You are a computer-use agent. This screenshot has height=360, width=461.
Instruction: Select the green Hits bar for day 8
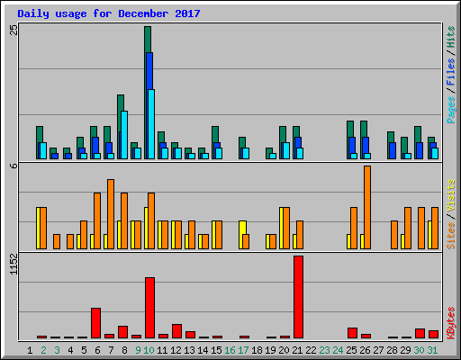pyautogui.click(x=121, y=103)
